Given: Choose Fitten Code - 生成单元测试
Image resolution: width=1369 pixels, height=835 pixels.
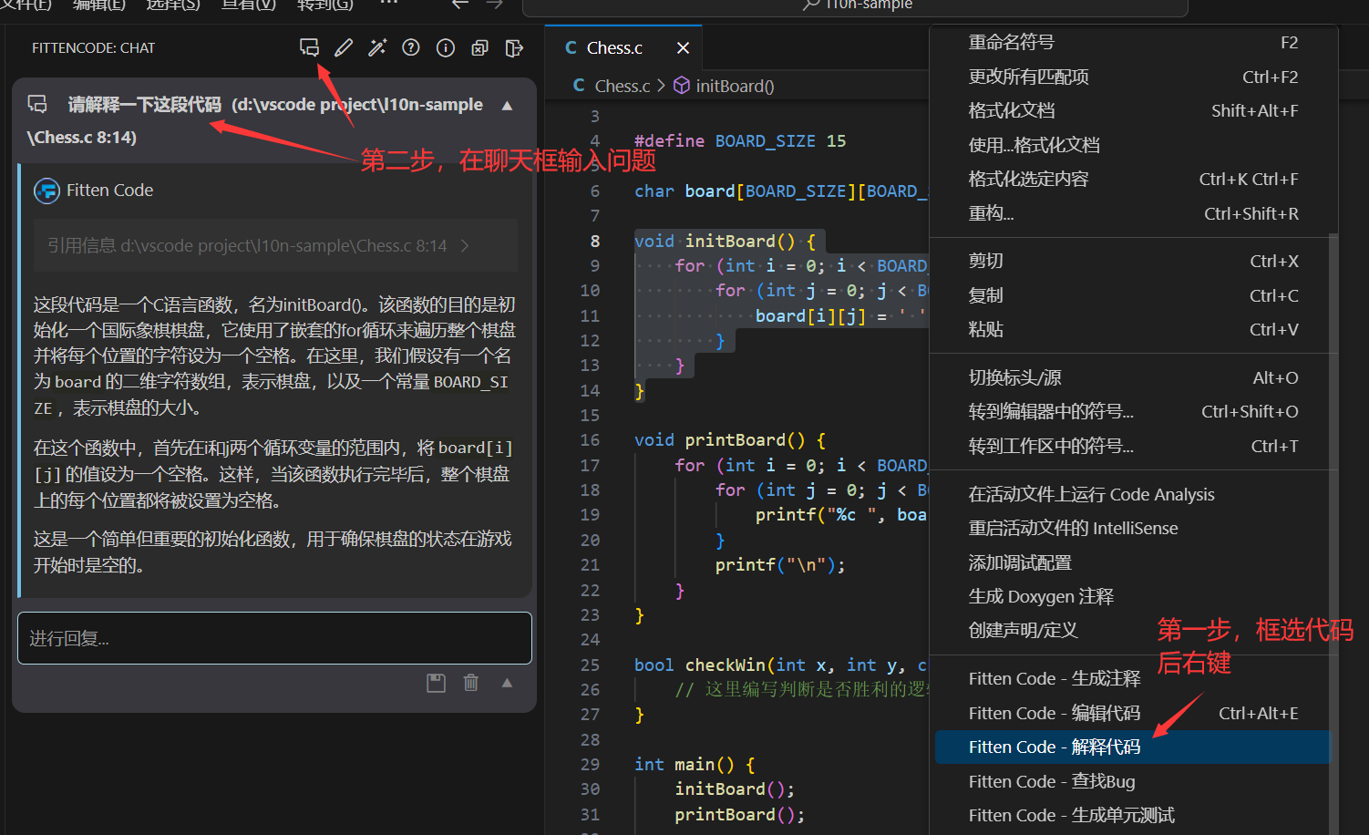Looking at the screenshot, I should [x=1133, y=815].
